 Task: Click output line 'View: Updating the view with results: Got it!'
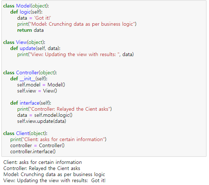tap(54, 180)
